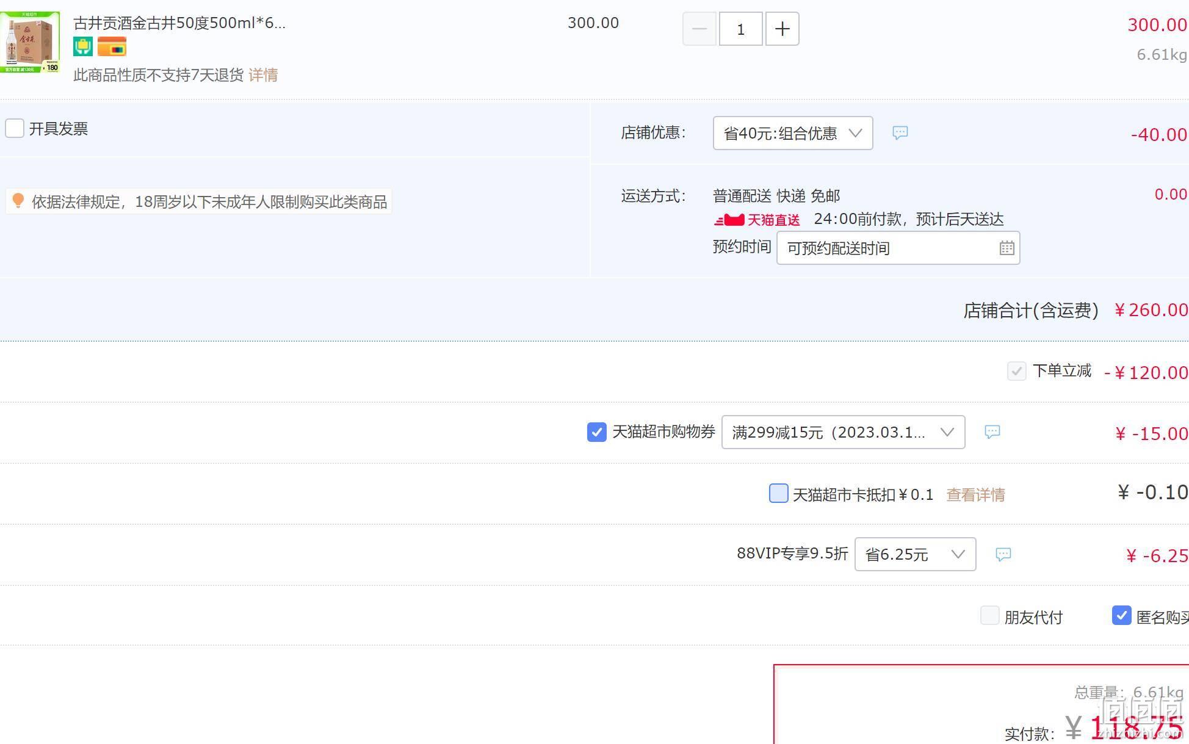Click the ¥ -6.25 VIP discount amount
Image resolution: width=1189 pixels, height=744 pixels.
(x=1157, y=556)
